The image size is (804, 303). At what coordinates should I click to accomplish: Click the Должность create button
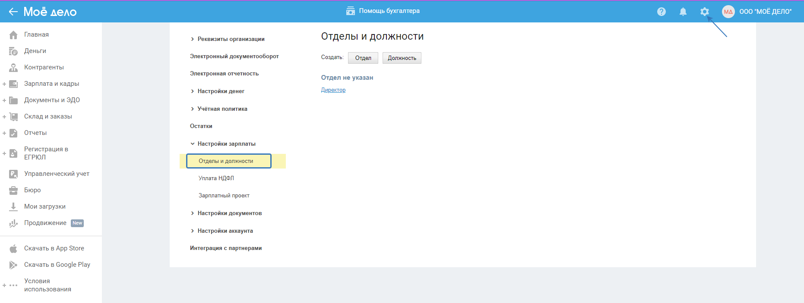(402, 58)
